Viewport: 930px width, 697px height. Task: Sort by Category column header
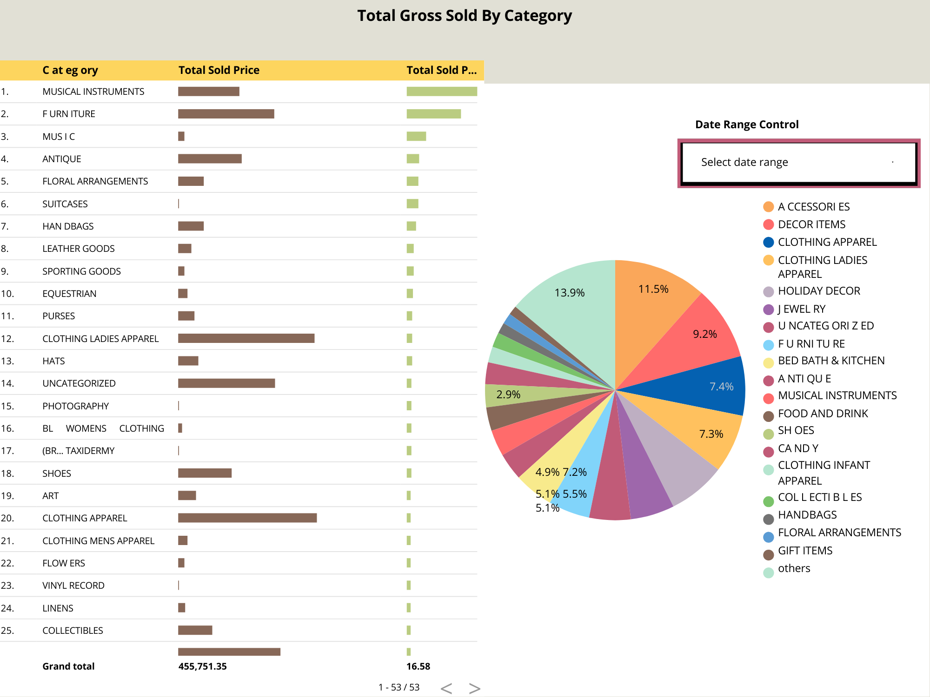point(70,70)
